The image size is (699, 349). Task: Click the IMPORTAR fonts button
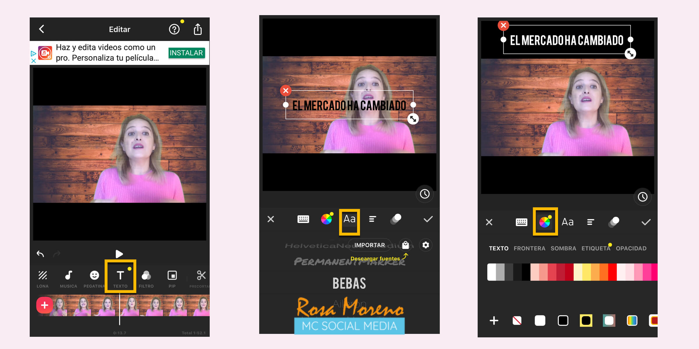369,245
